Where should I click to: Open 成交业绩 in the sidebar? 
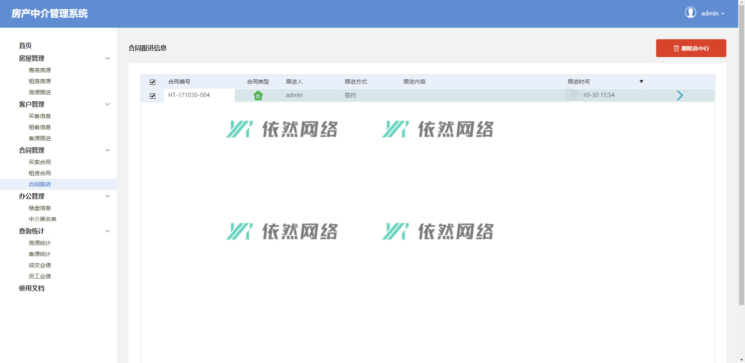point(40,265)
